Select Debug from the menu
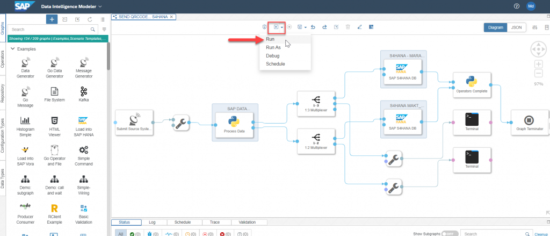 click(285, 56)
